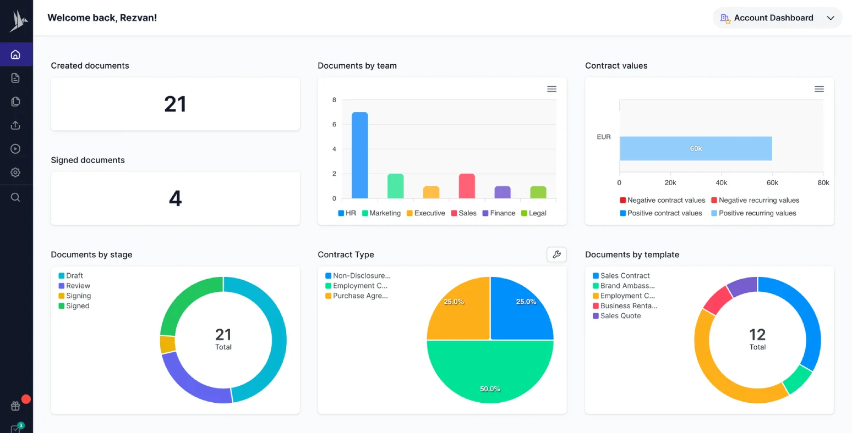The width and height of the screenshot is (852, 433).
Task: Open the Documents sidebar icon
Action: (15, 78)
